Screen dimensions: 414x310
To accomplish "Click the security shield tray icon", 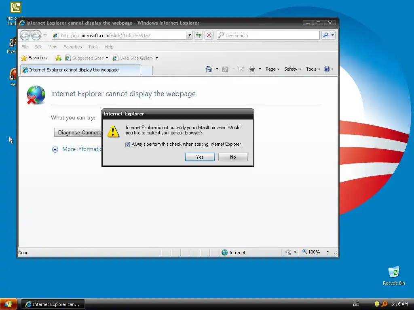I will tap(377, 304).
